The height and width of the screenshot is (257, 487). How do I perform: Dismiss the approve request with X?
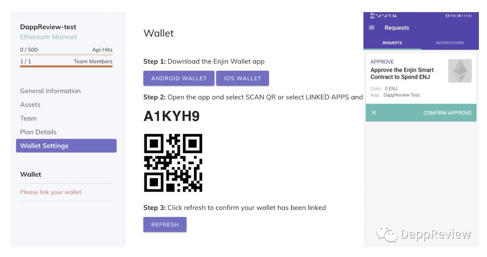point(374,113)
